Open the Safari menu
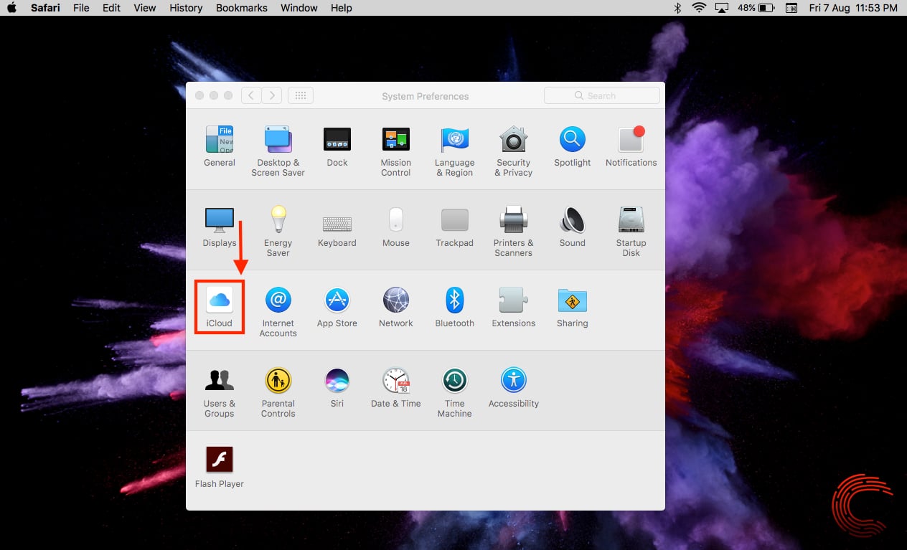 (45, 8)
